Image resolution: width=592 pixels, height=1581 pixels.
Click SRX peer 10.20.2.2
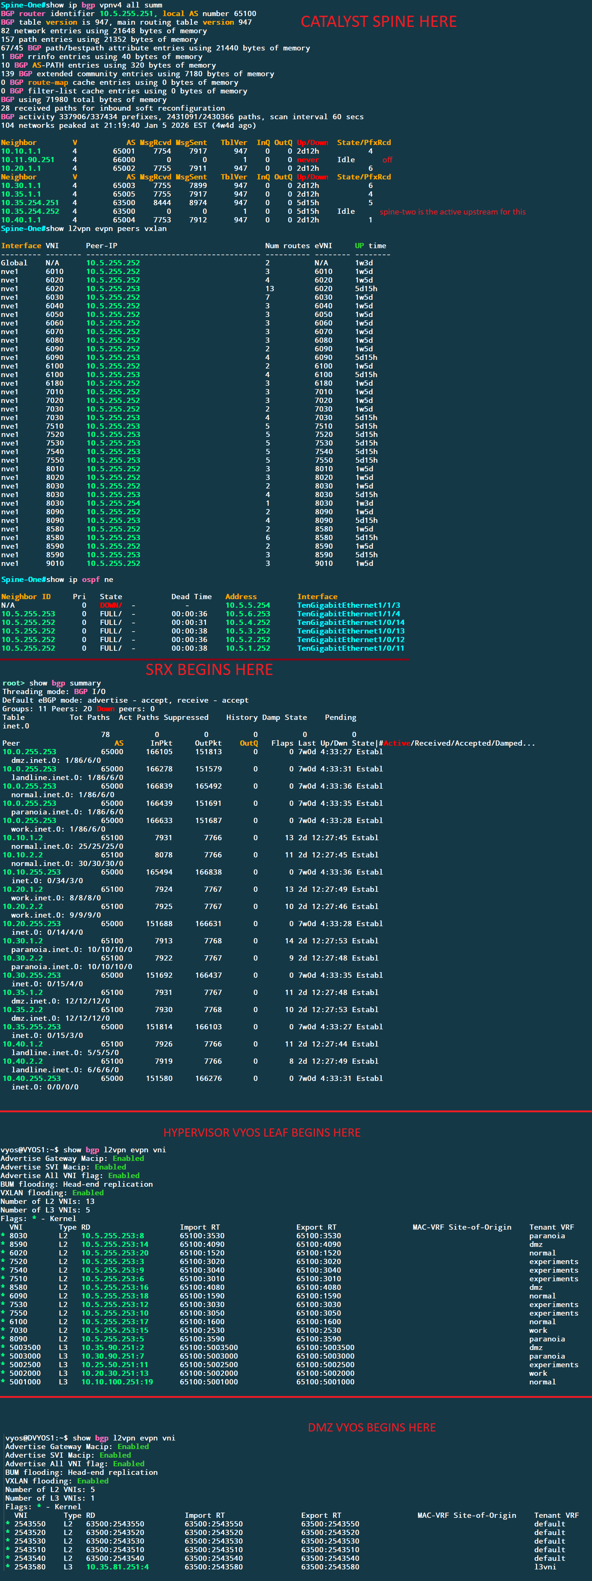click(23, 906)
